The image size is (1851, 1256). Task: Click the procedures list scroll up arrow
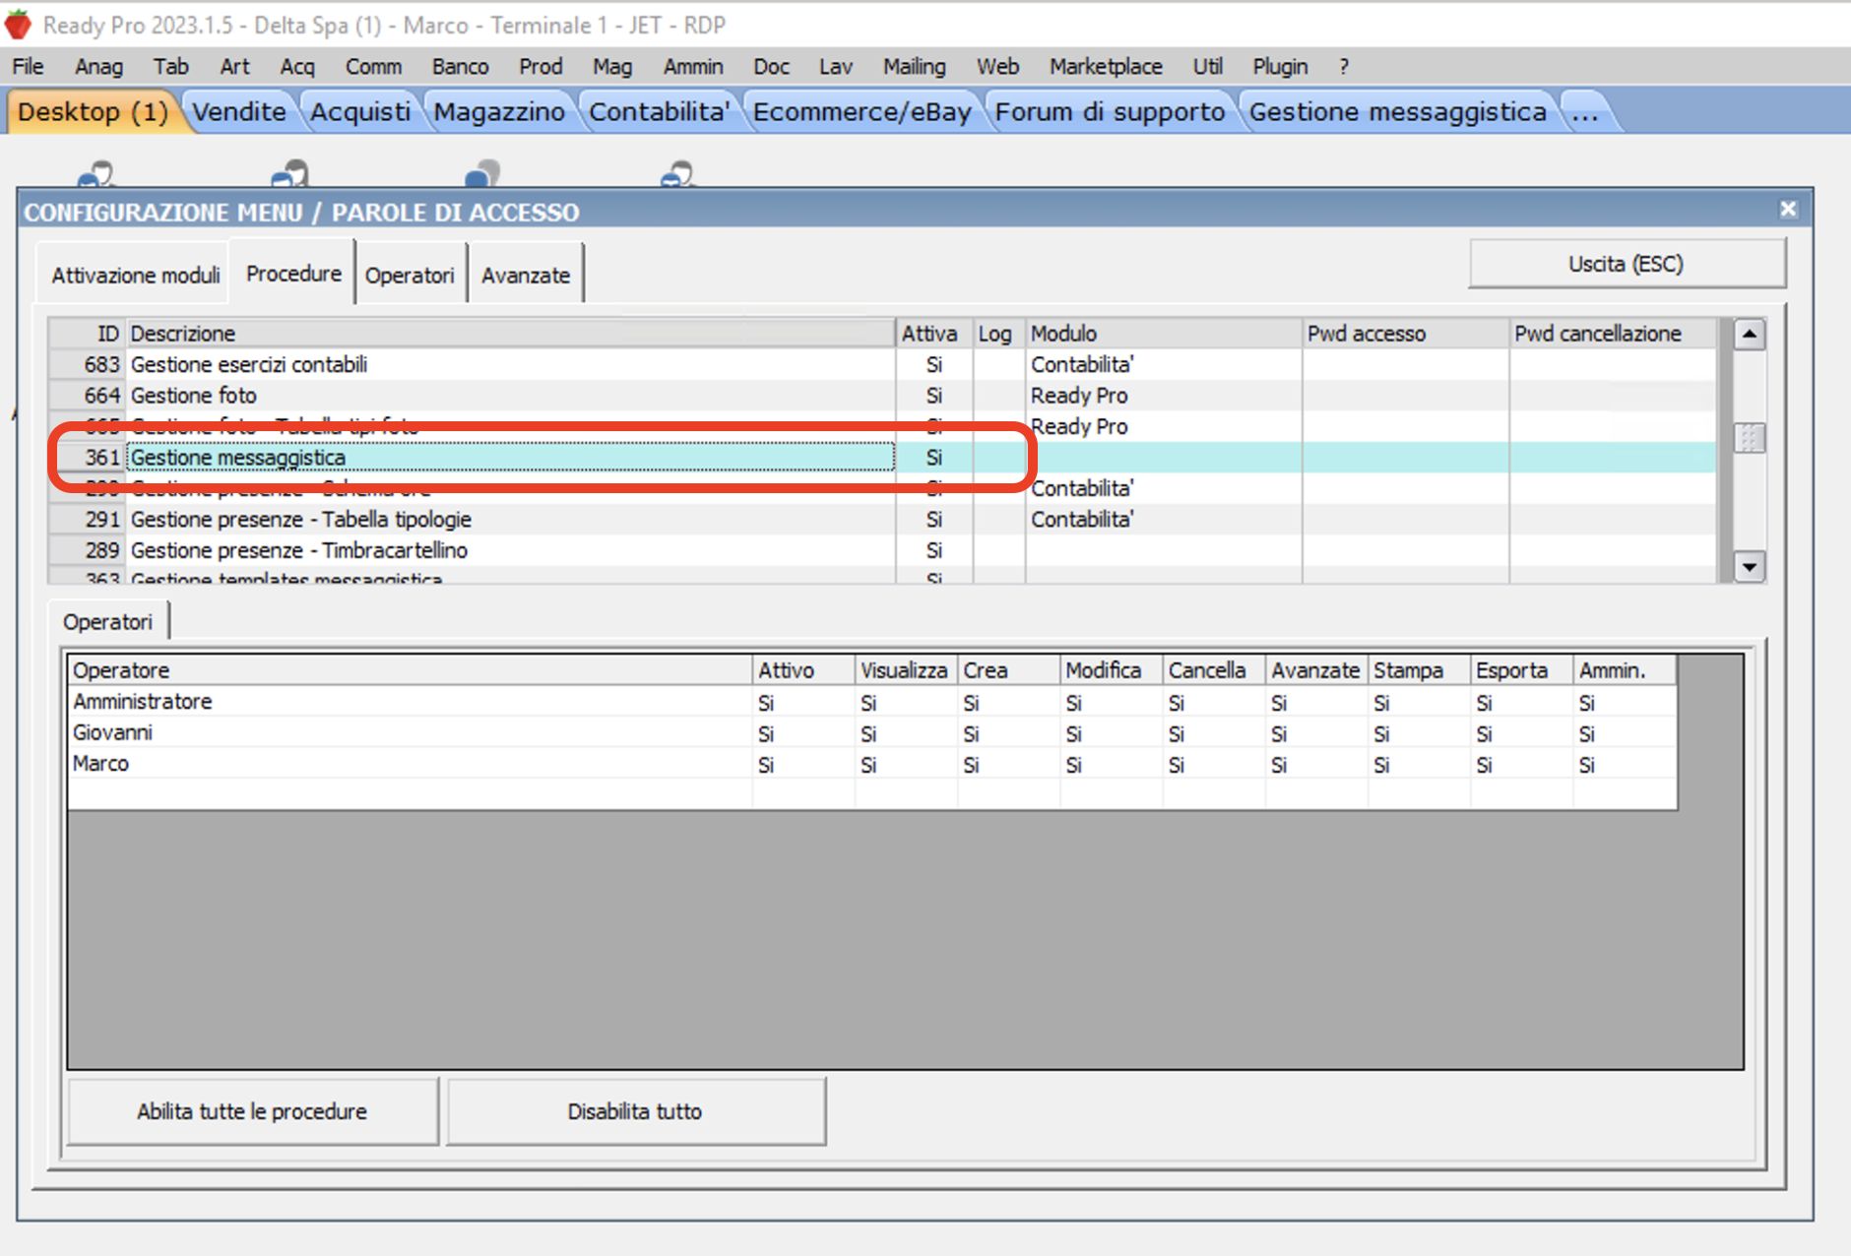pos(1749,335)
